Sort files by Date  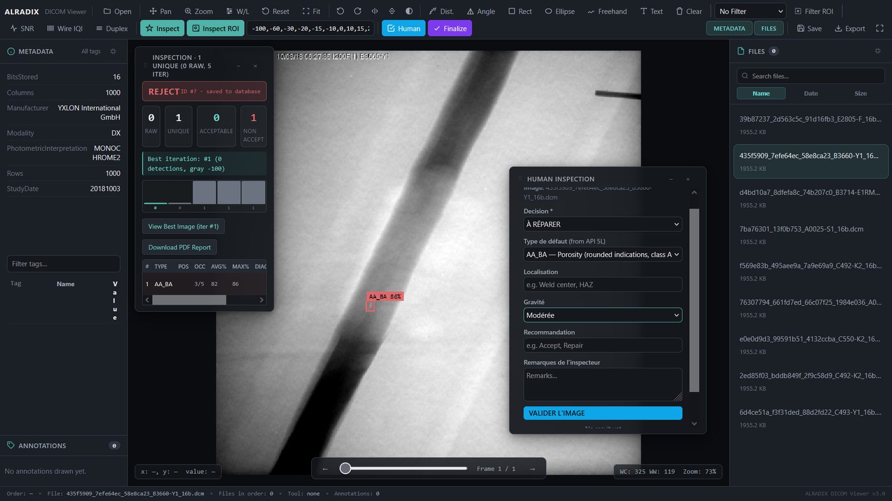point(811,94)
